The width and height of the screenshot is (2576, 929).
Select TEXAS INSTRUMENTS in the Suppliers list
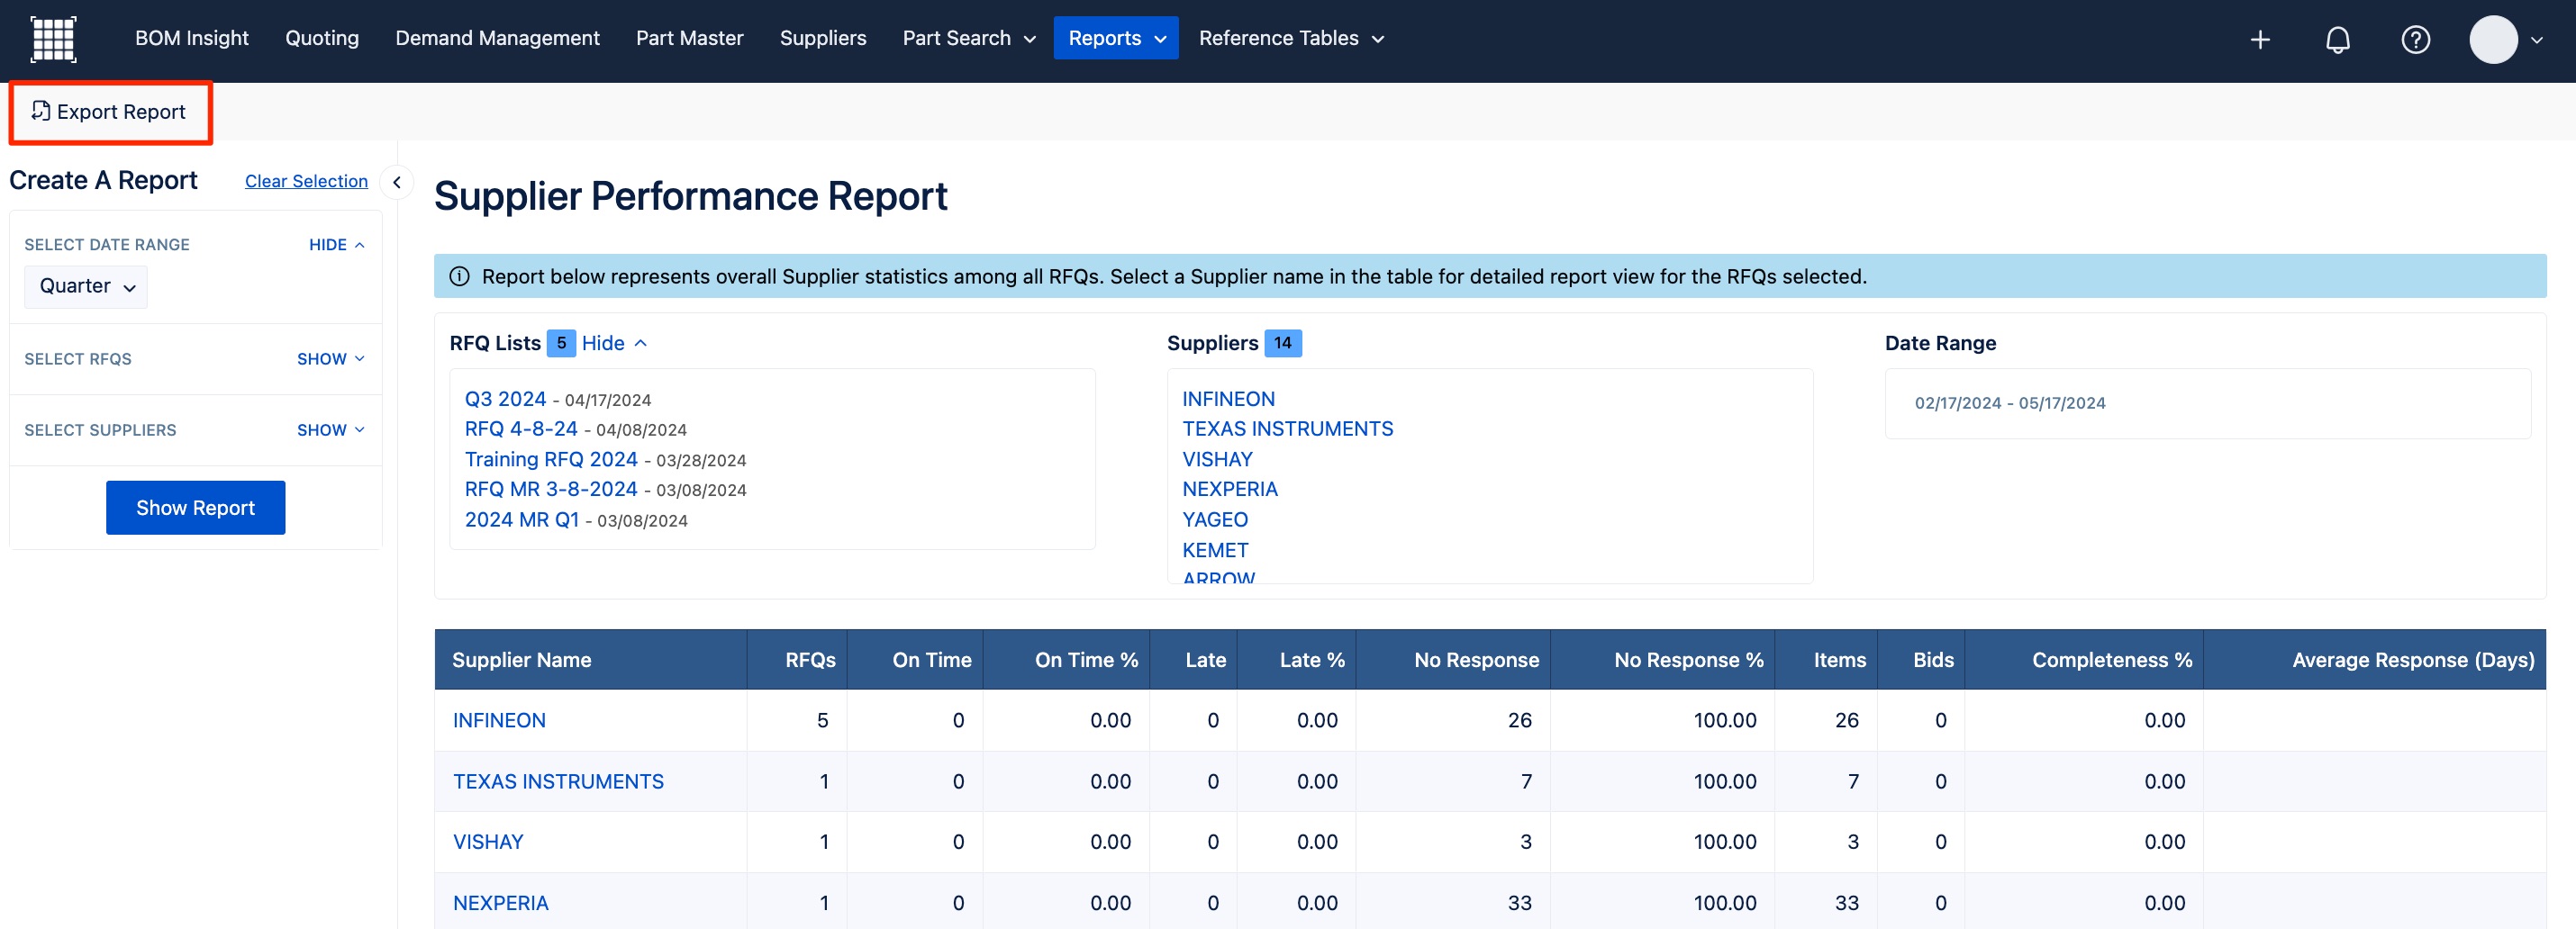click(x=1287, y=428)
